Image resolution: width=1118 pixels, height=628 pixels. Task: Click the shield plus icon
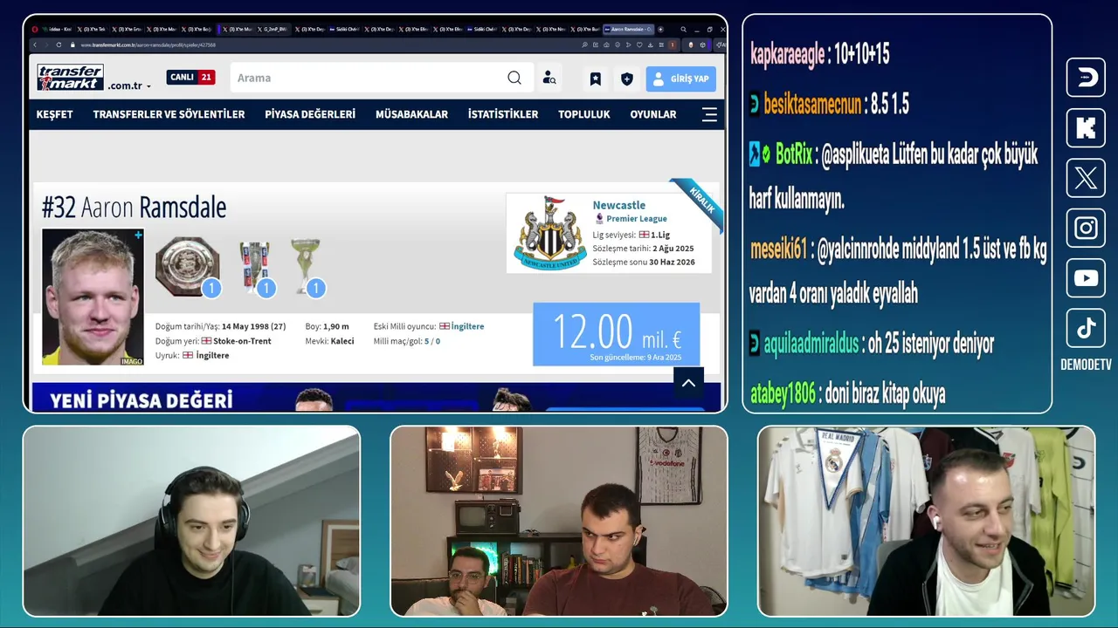click(x=626, y=78)
